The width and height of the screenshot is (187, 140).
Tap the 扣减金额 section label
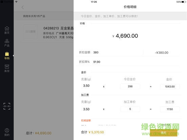tap(86, 120)
